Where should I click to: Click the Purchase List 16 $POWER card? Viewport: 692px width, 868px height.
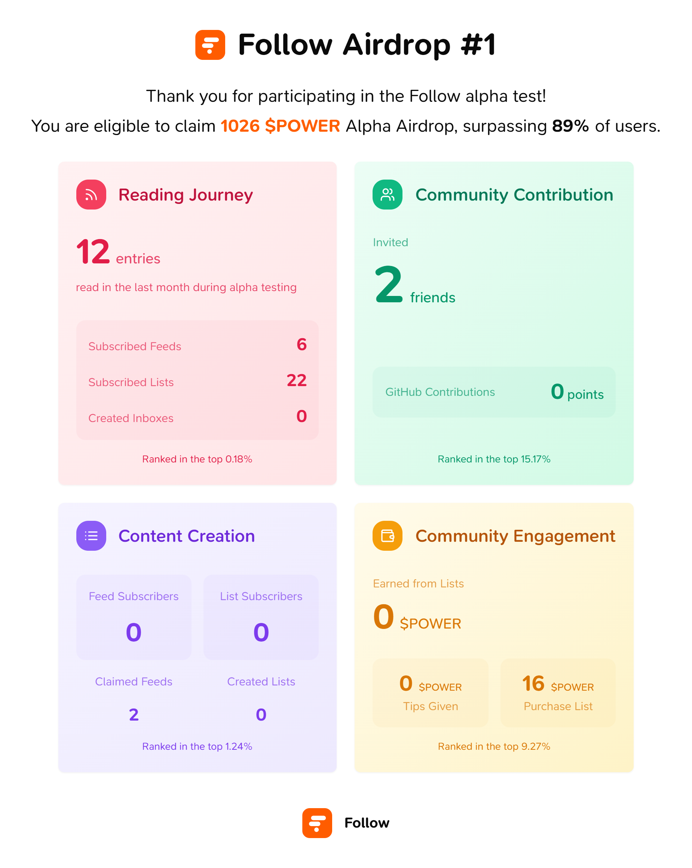tap(558, 693)
